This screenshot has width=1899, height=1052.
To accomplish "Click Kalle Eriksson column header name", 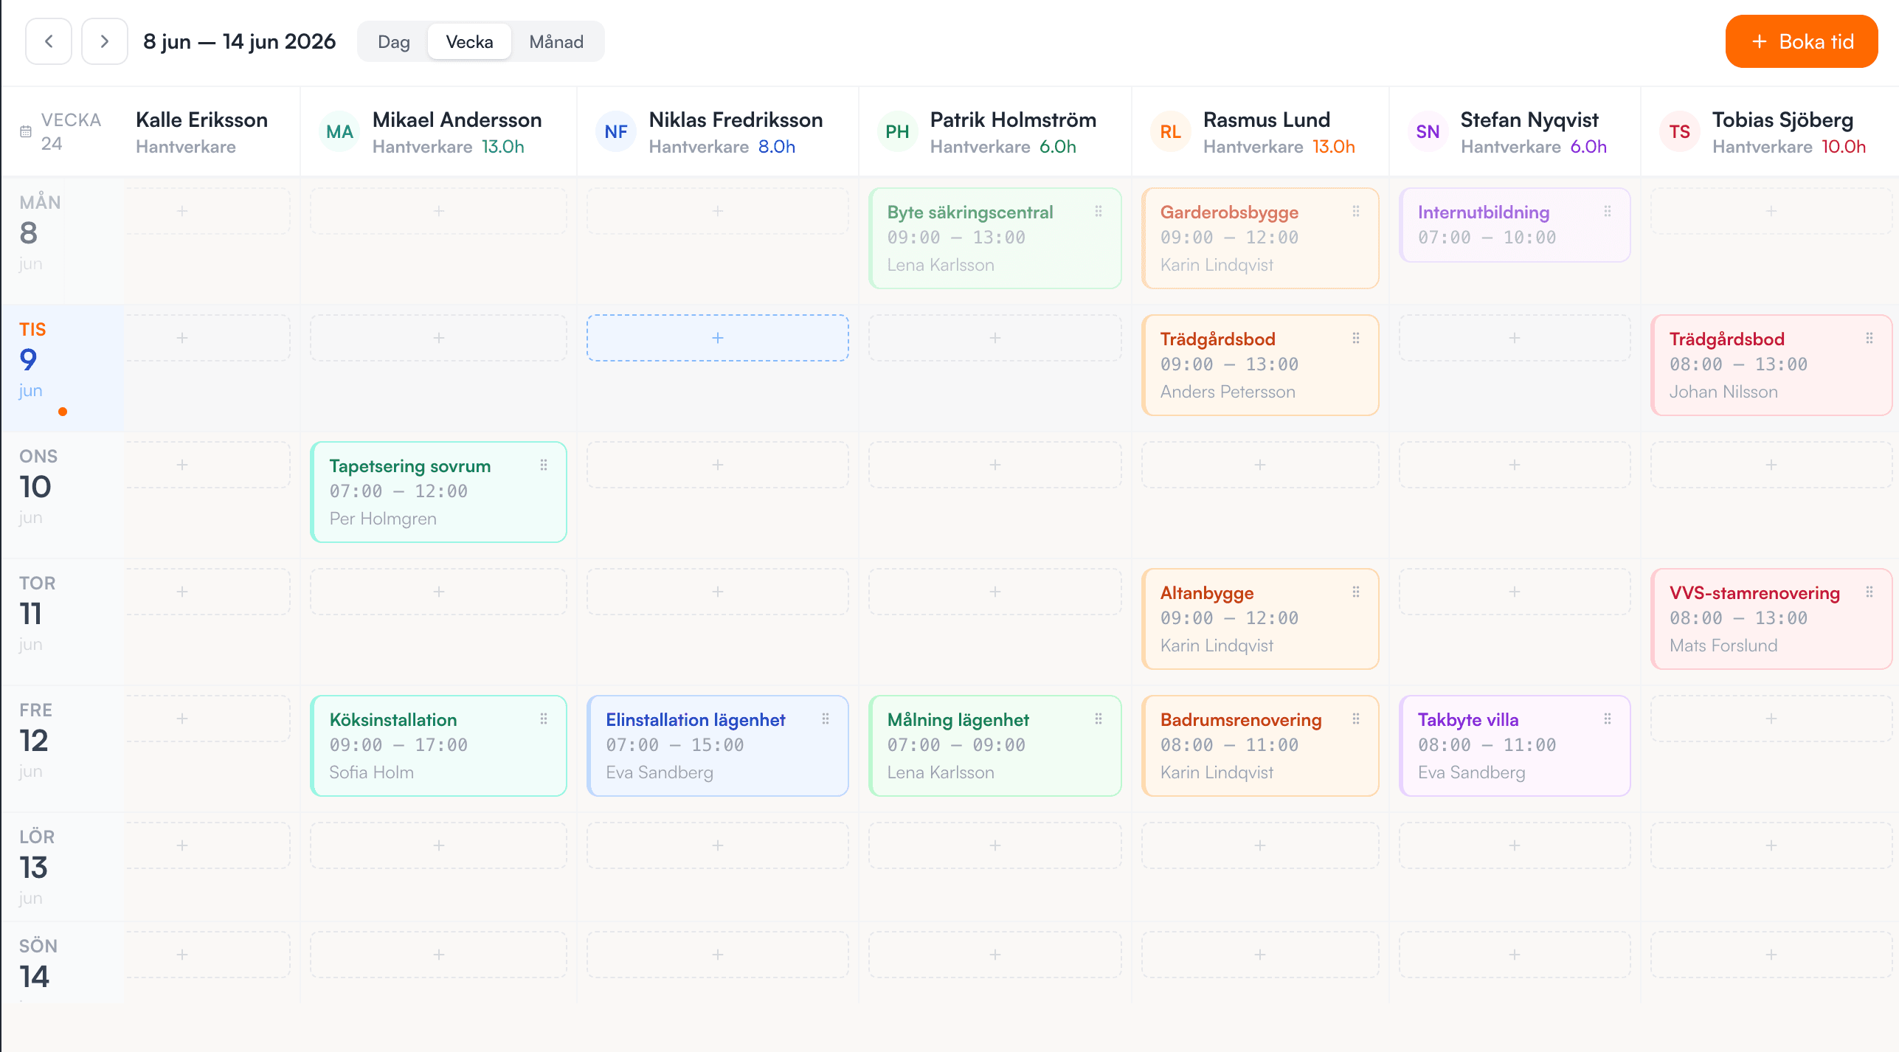I will [x=201, y=120].
